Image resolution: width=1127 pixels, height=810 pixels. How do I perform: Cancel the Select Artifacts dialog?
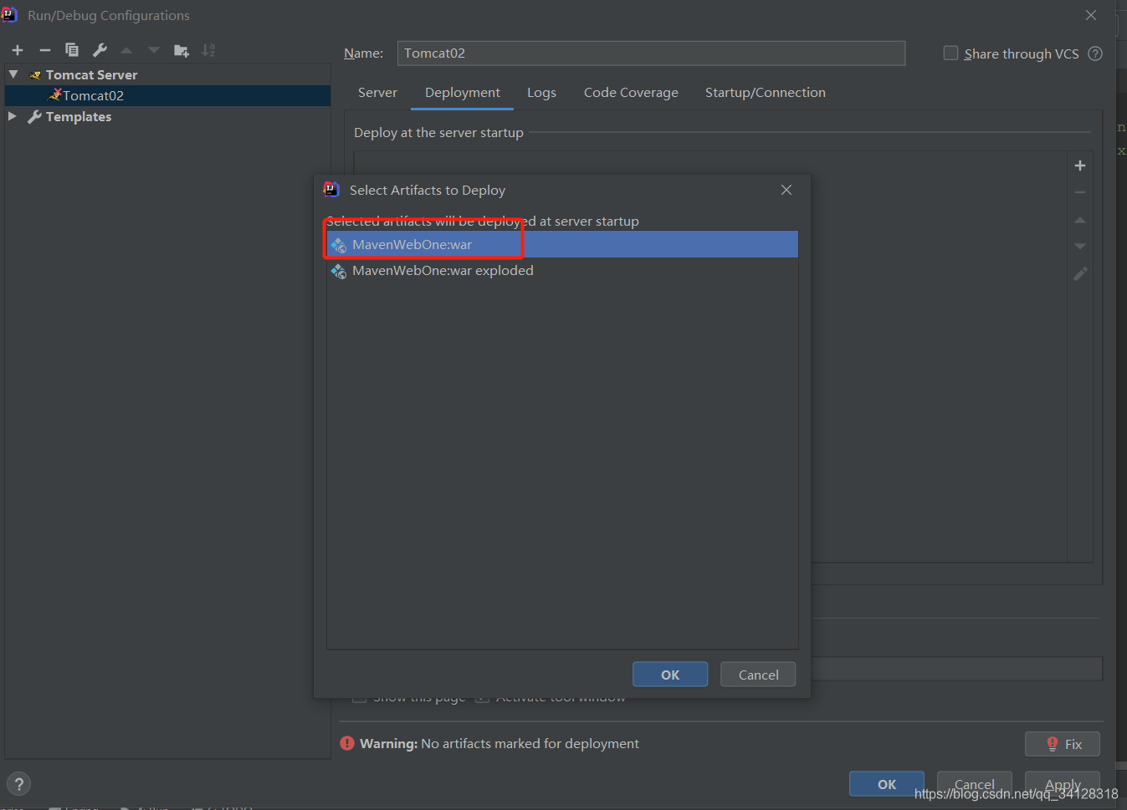pos(758,675)
